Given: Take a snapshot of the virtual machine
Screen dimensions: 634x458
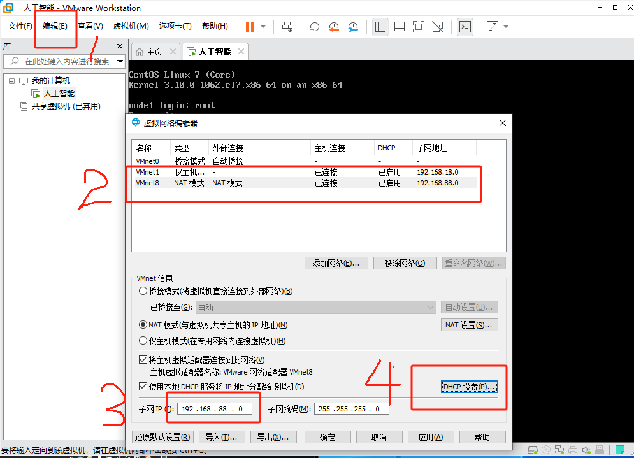Looking at the screenshot, I should pyautogui.click(x=314, y=27).
